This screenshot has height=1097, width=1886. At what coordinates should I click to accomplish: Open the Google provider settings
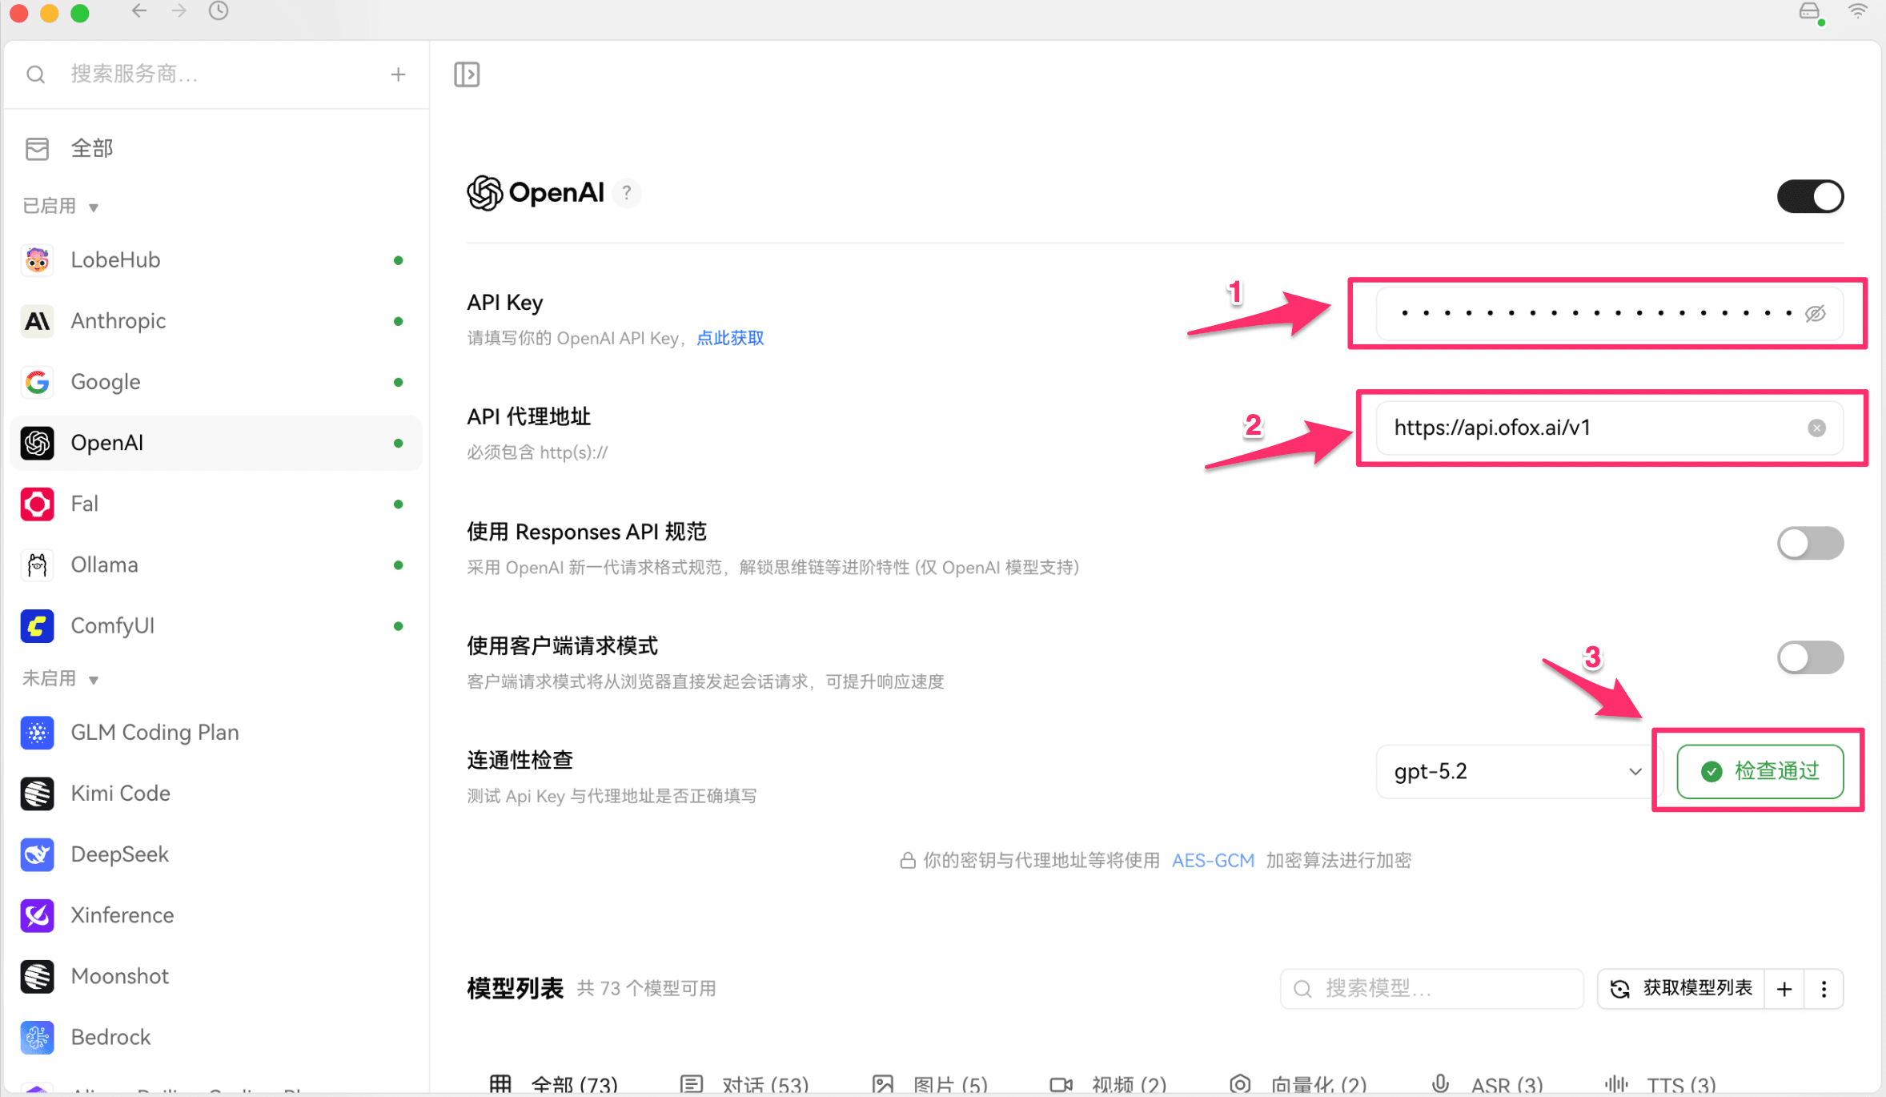point(105,382)
